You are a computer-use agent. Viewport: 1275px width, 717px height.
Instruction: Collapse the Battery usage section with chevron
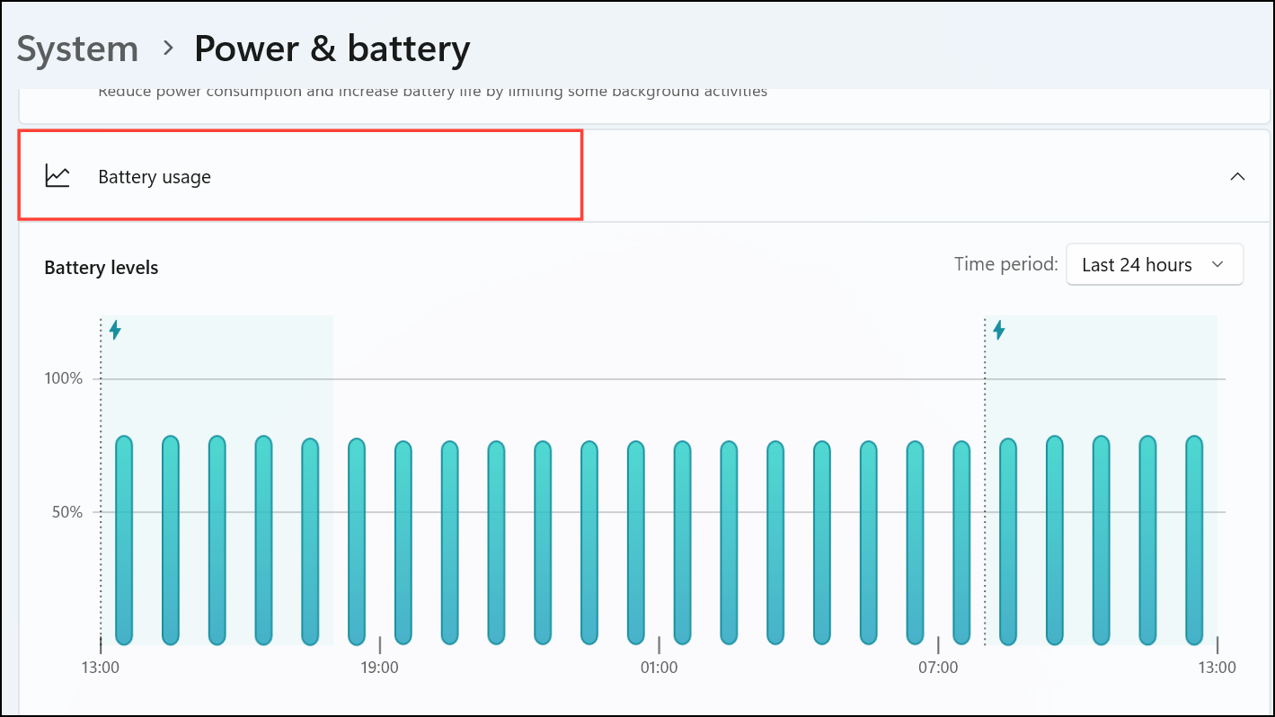click(x=1237, y=177)
